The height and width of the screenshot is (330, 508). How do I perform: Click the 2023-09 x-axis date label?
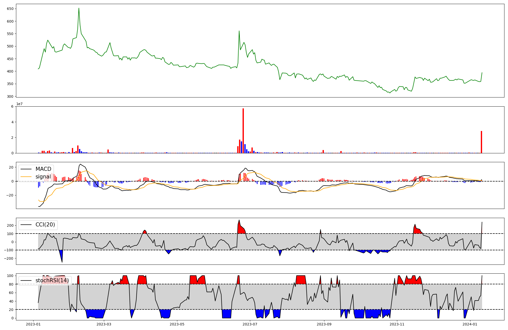pos(324,324)
